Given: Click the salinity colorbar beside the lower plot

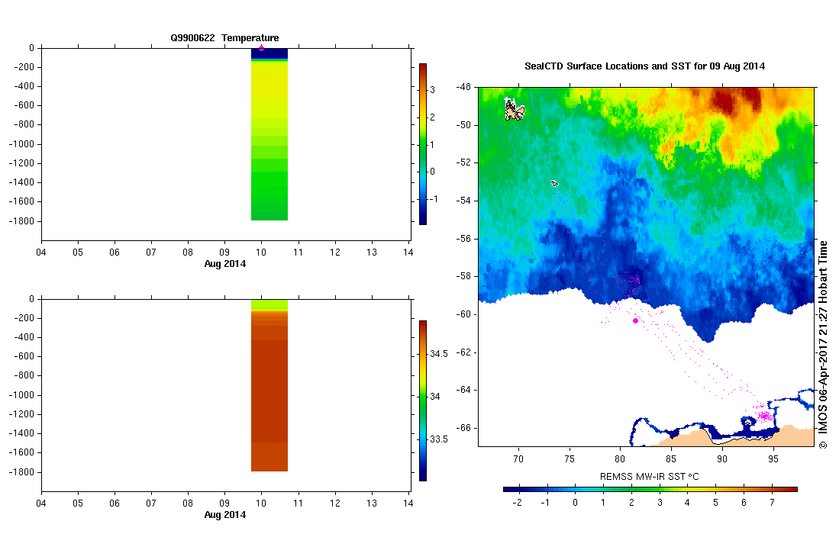Looking at the screenshot, I should 423,401.
